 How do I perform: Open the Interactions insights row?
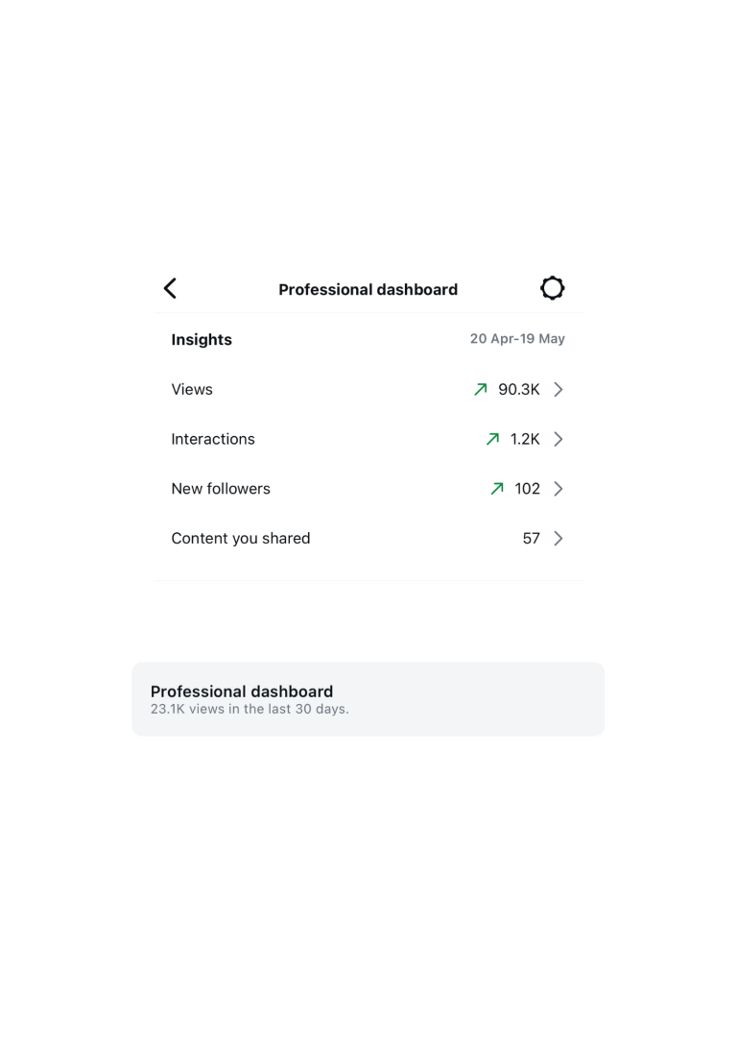click(368, 439)
